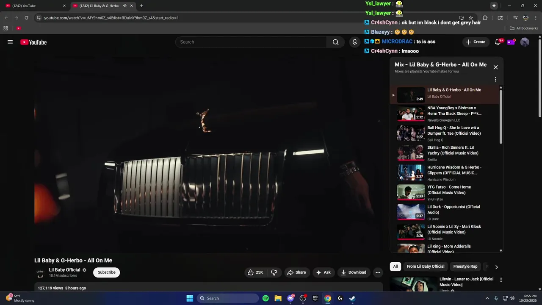
Task: Show hidden system tray icons chevron
Action: [x=487, y=298]
